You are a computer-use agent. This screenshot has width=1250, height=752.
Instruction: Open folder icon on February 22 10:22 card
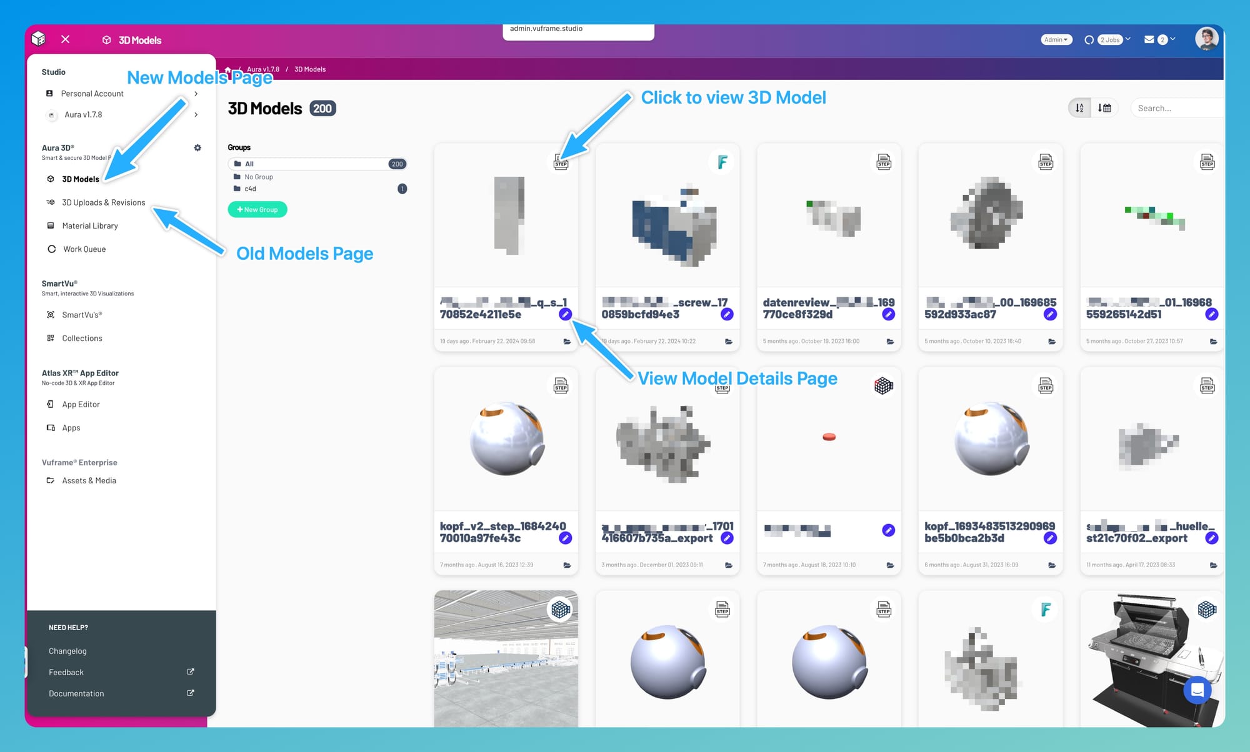tap(729, 342)
